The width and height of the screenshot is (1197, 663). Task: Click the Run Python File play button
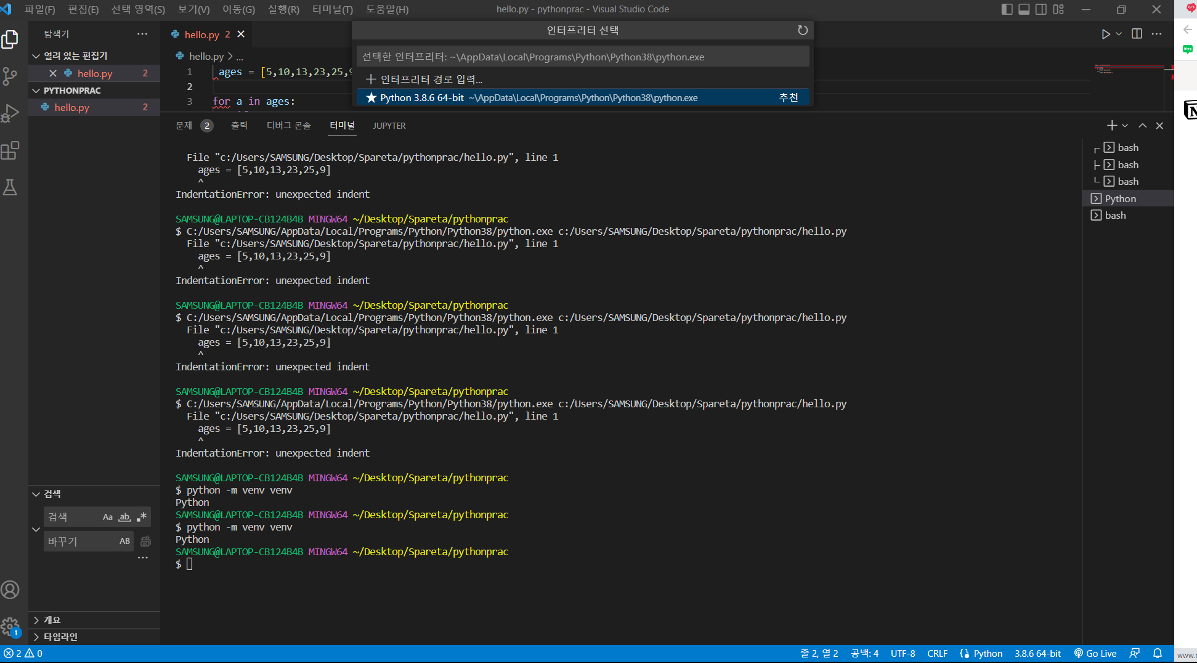point(1106,34)
